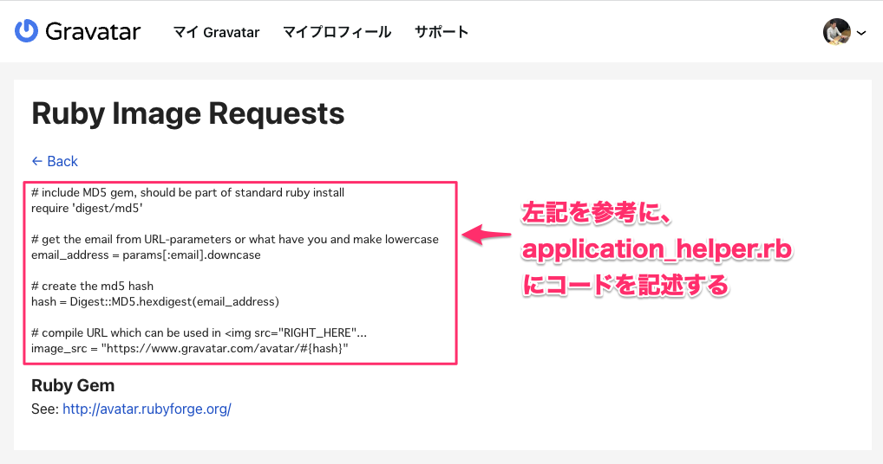The height and width of the screenshot is (464, 883).
Task: Click the '# compile URL which can be used' comment
Action: click(199, 332)
